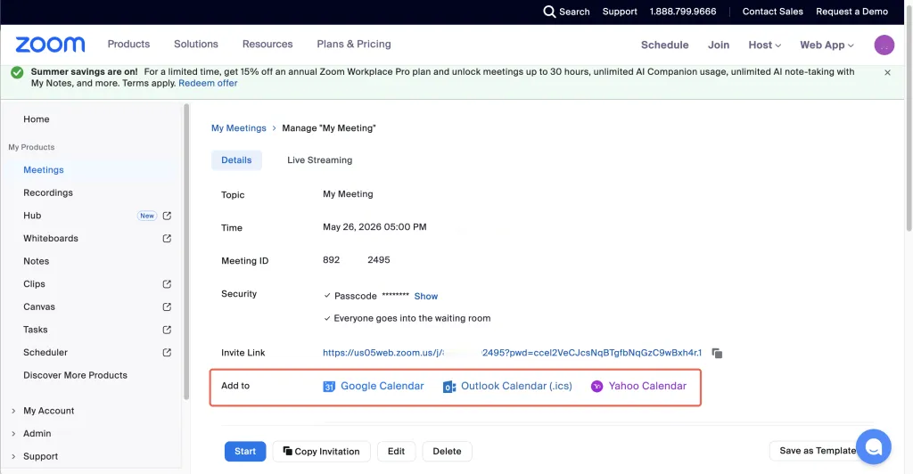
Task: Click the Redeem offer link
Action: (x=208, y=83)
